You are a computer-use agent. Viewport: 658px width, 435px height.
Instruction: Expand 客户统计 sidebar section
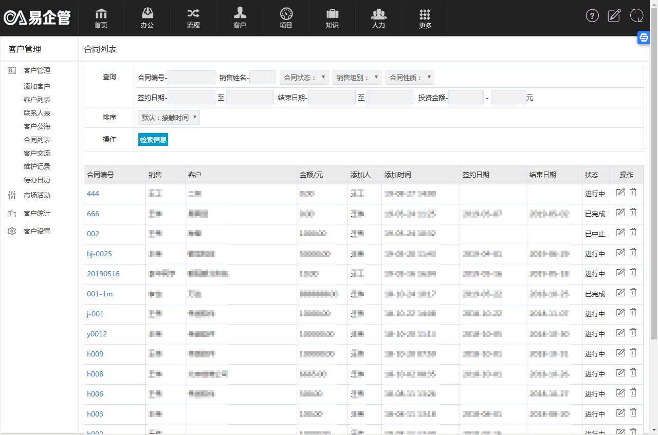tap(37, 213)
